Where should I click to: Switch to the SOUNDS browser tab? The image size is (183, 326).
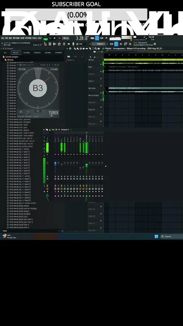(48, 53)
